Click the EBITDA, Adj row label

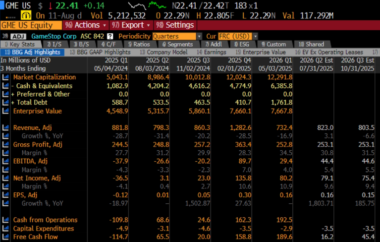coord(30,161)
